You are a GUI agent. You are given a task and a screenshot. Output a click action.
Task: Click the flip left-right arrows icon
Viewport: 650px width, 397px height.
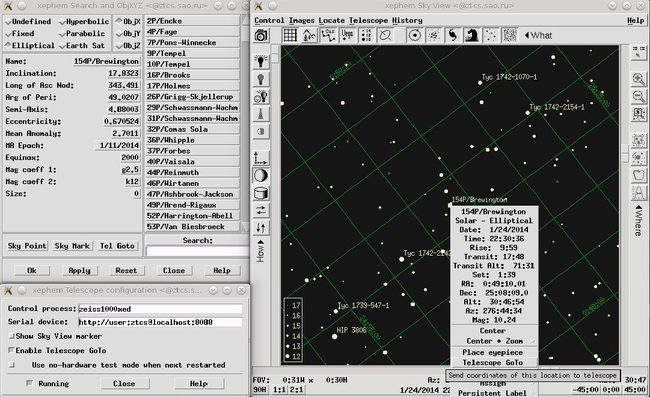pyautogui.click(x=261, y=211)
